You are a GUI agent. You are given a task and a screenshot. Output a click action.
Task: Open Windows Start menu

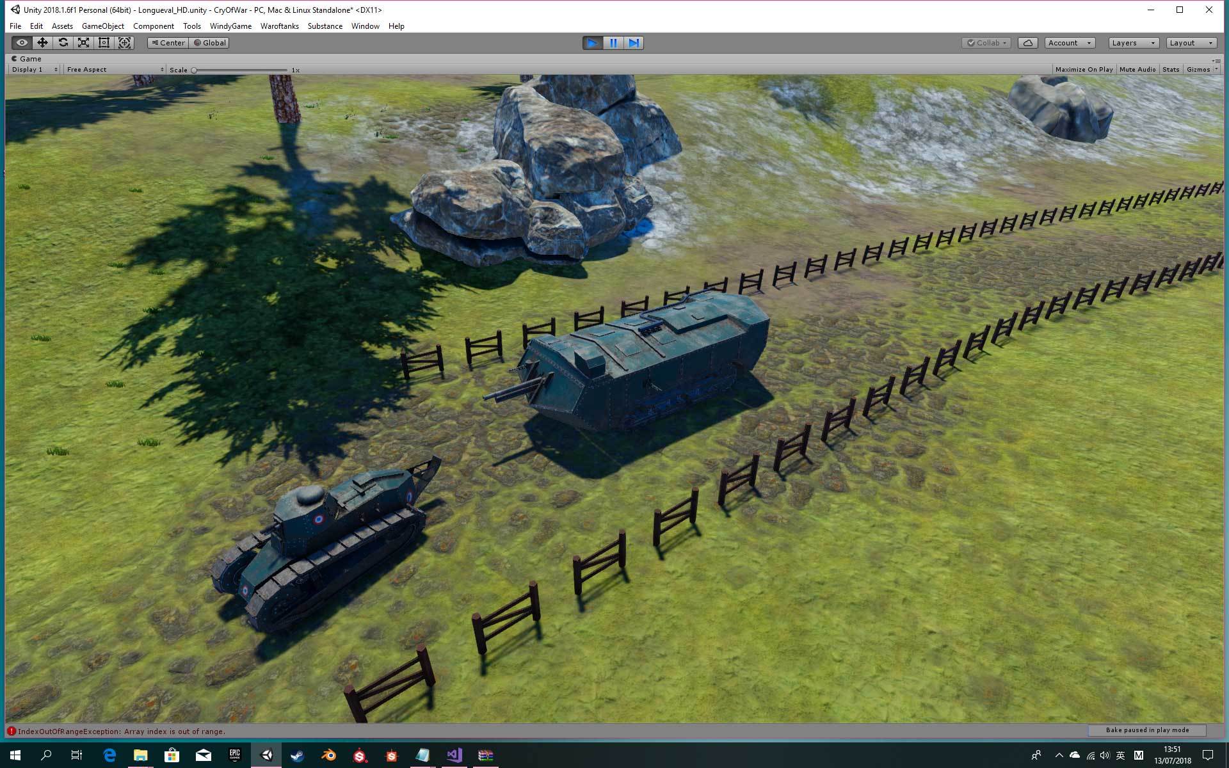[x=15, y=755]
